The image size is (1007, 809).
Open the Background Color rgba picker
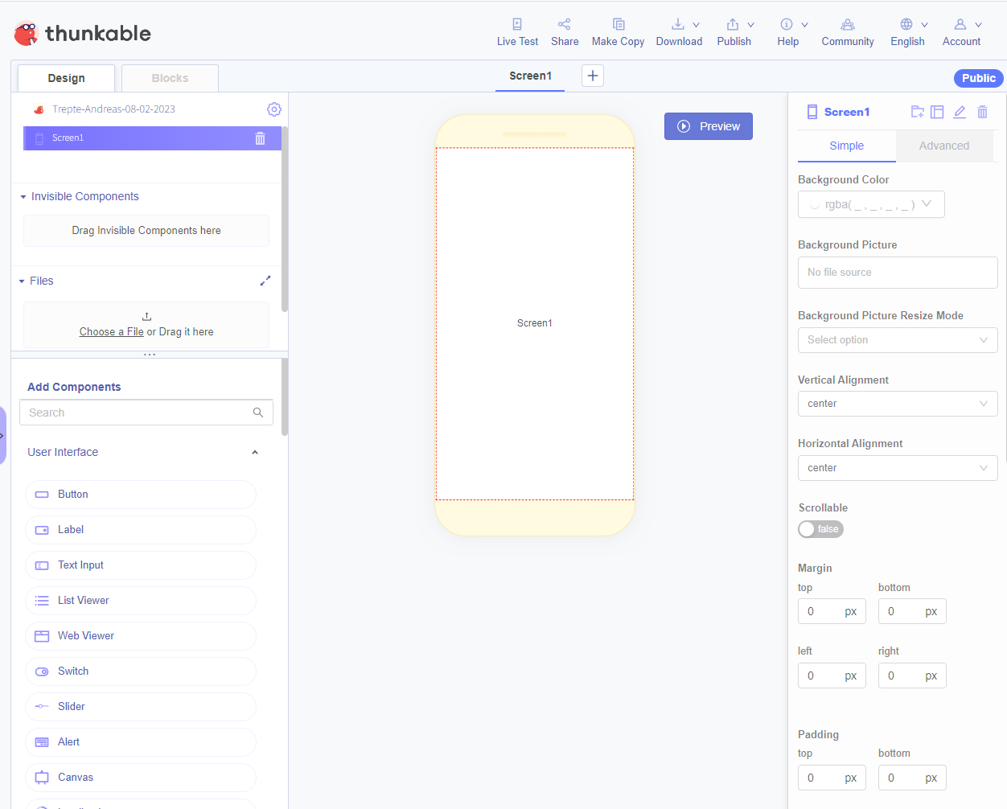click(x=871, y=204)
